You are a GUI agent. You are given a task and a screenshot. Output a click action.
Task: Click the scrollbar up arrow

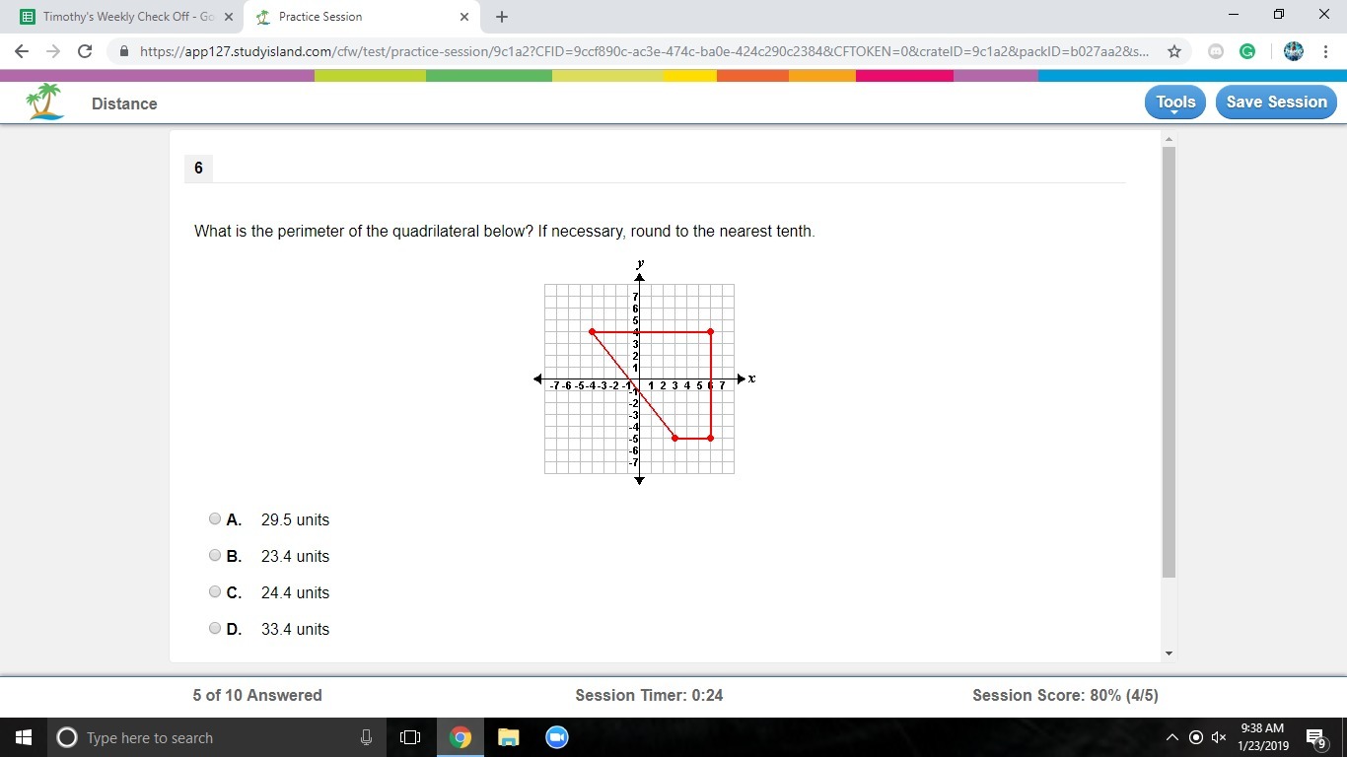click(1170, 138)
